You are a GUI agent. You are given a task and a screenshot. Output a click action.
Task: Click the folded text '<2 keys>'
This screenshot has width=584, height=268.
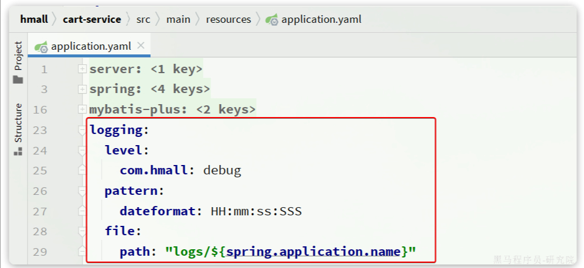[226, 109]
